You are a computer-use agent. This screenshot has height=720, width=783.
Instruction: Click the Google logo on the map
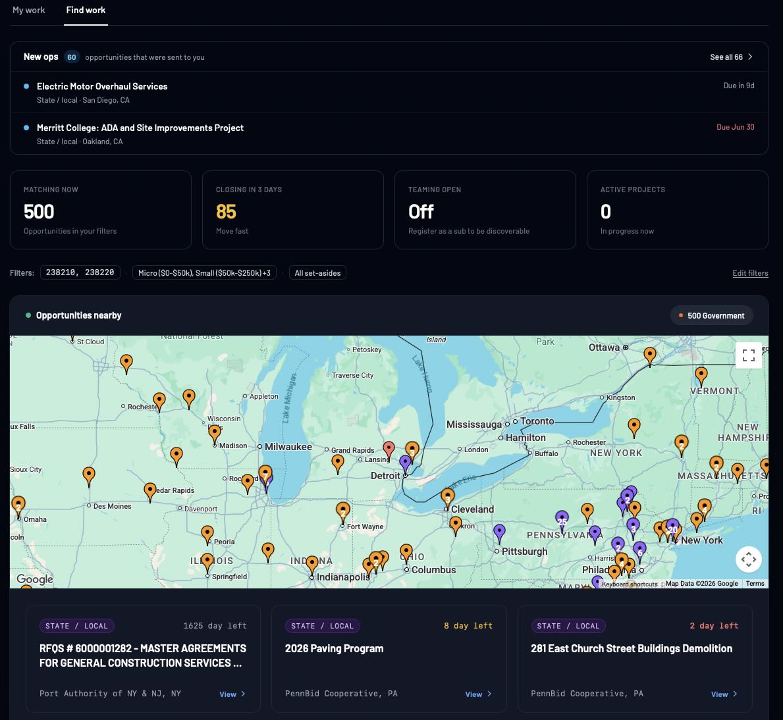(34, 579)
